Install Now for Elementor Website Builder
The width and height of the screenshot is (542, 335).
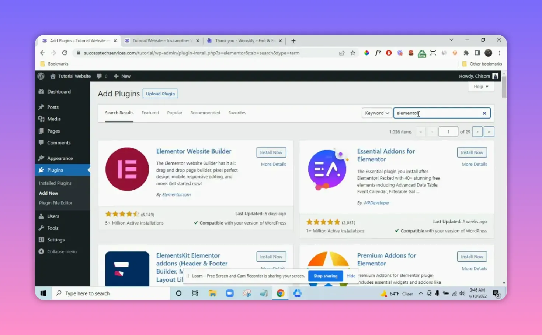pos(271,152)
